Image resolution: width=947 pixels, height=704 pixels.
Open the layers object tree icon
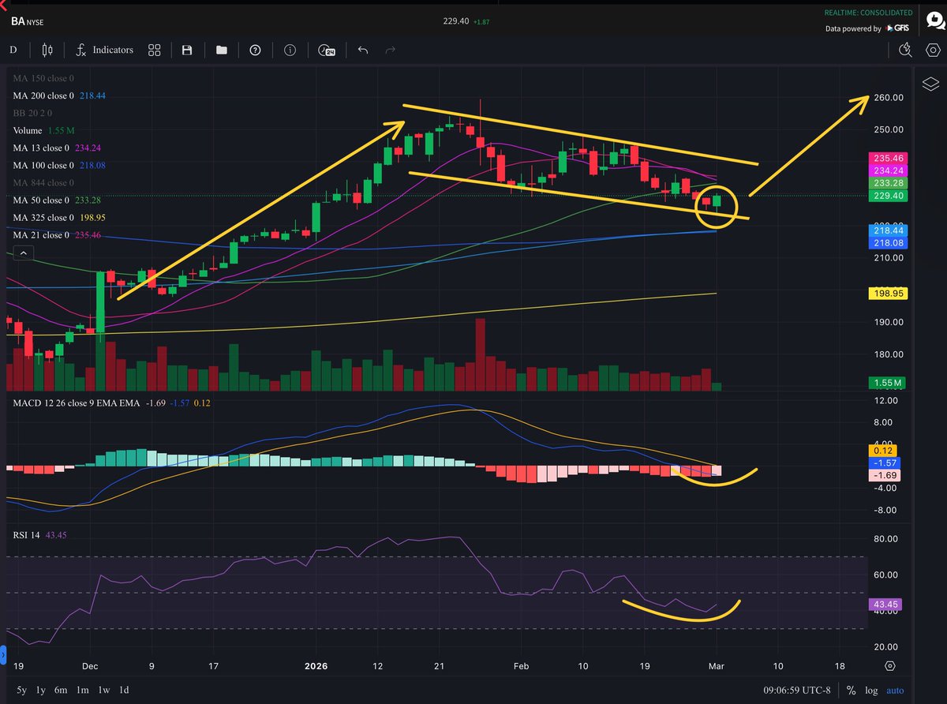pos(930,84)
